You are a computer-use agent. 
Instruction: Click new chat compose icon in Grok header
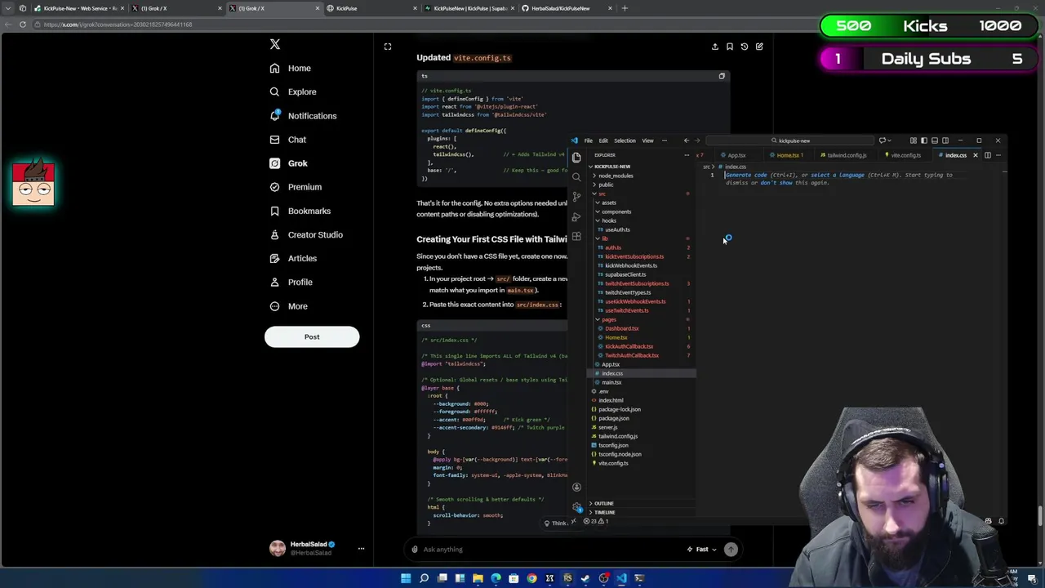point(759,47)
